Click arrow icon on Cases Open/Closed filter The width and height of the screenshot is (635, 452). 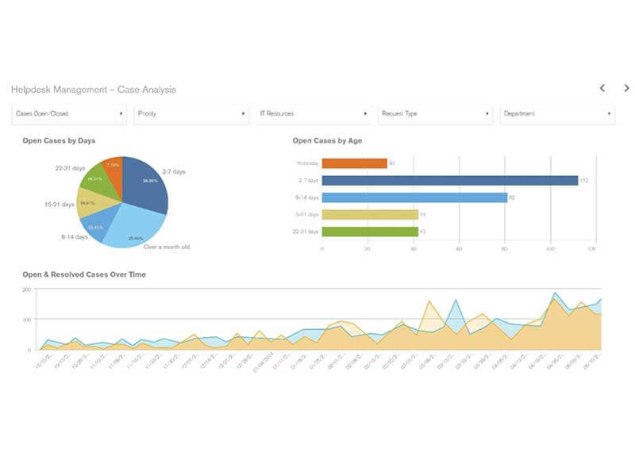click(x=121, y=113)
